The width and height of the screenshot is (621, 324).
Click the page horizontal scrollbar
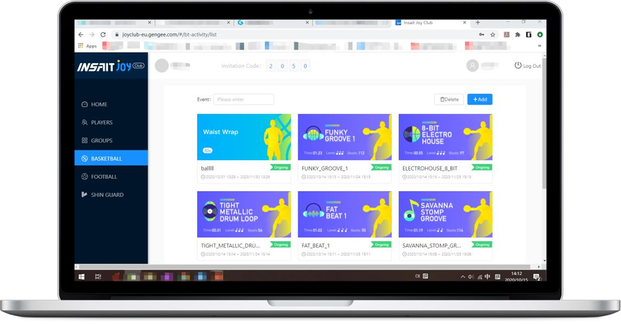click(302, 267)
